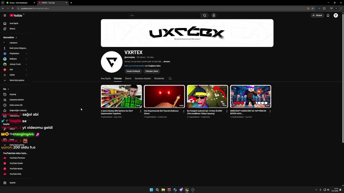344x193 pixels.
Task: Open OBS Studio from the taskbar
Action: pyautogui.click(x=193, y=190)
